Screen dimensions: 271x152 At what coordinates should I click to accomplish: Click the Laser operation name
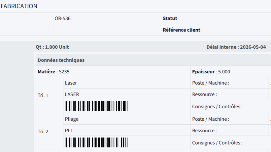[x=71, y=83]
